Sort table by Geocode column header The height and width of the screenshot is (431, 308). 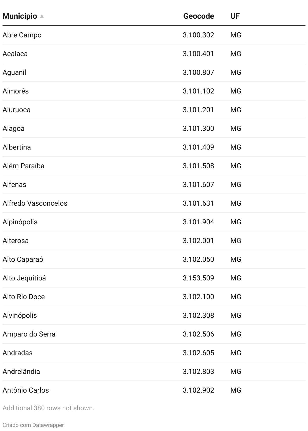pyautogui.click(x=198, y=16)
